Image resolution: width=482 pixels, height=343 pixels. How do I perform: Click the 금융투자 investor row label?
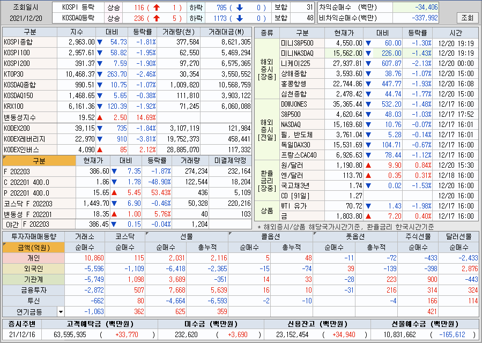[33, 290]
